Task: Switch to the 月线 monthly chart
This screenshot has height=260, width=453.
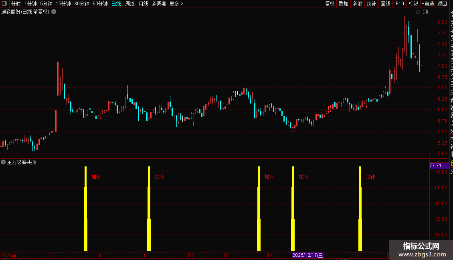Action: point(143,4)
